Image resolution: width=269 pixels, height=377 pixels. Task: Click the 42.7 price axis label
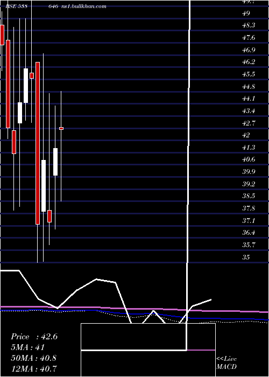249,123
